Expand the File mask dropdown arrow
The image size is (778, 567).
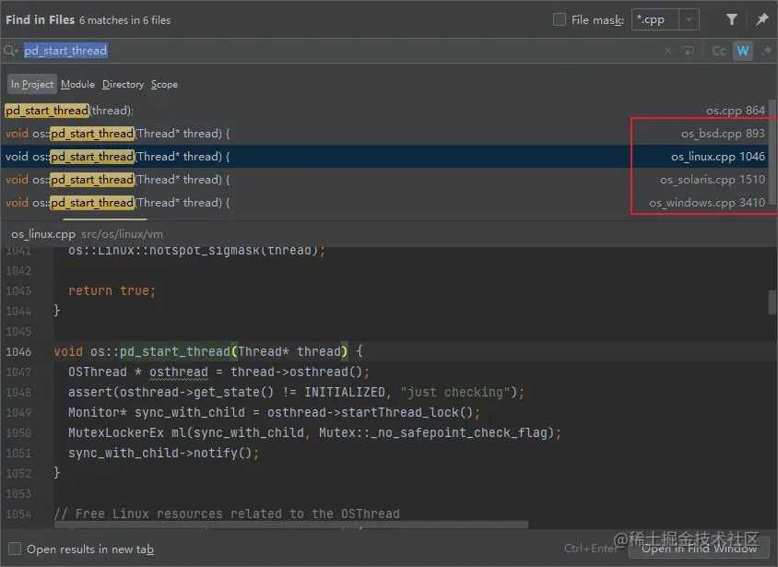click(x=689, y=20)
